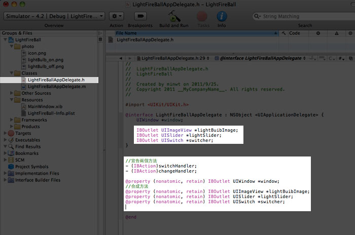Open the Info inspector icon
The image size is (355, 235).
click(x=222, y=16)
